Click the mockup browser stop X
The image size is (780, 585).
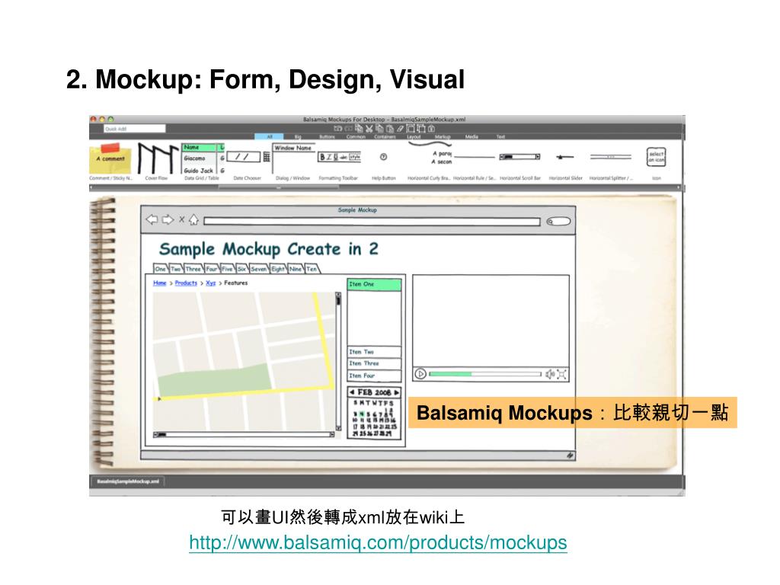point(181,219)
